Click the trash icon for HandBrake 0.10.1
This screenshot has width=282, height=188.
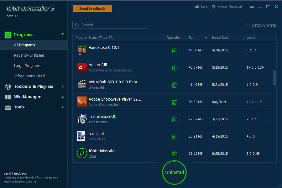[174, 50]
